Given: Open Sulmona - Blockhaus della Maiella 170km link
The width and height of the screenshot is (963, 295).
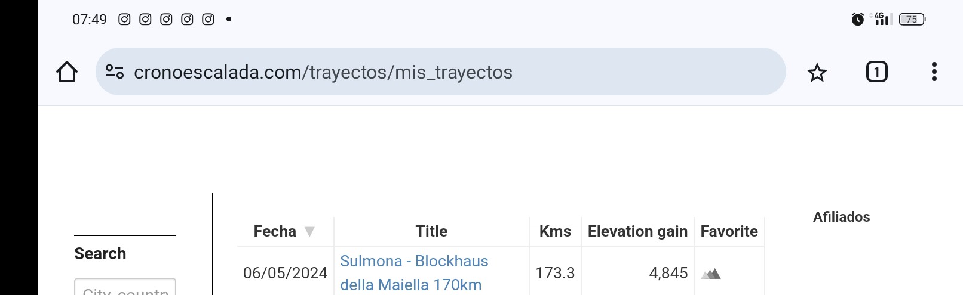Looking at the screenshot, I should point(414,273).
